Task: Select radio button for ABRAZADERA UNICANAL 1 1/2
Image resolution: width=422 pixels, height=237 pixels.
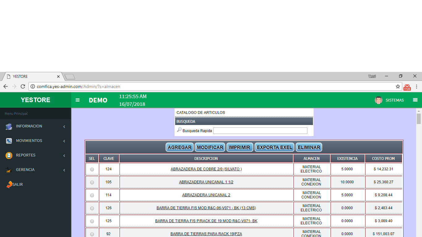Action: tap(92, 182)
